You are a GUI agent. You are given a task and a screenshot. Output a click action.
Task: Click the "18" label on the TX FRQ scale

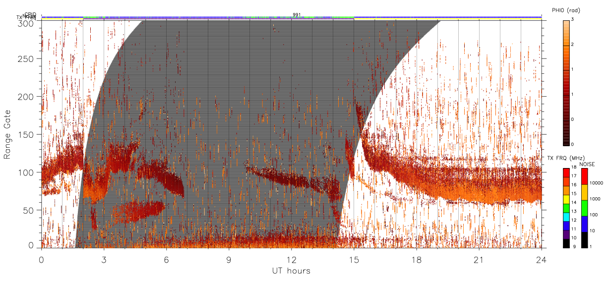[x=574, y=168]
